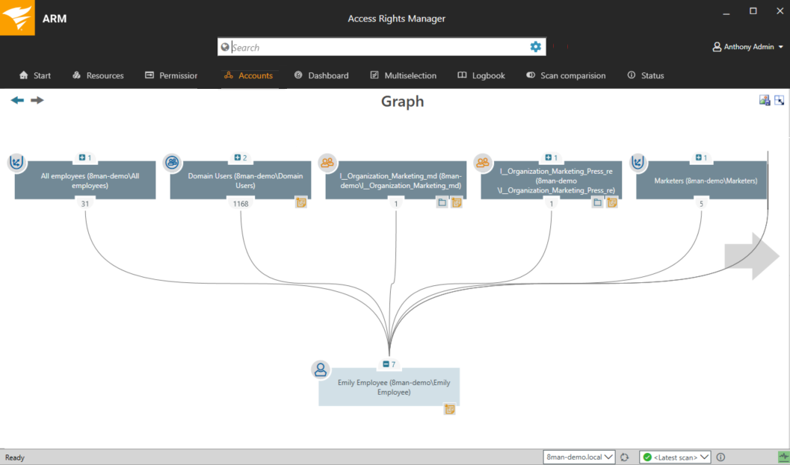Click the note icon on Emily Employee node

[449, 409]
